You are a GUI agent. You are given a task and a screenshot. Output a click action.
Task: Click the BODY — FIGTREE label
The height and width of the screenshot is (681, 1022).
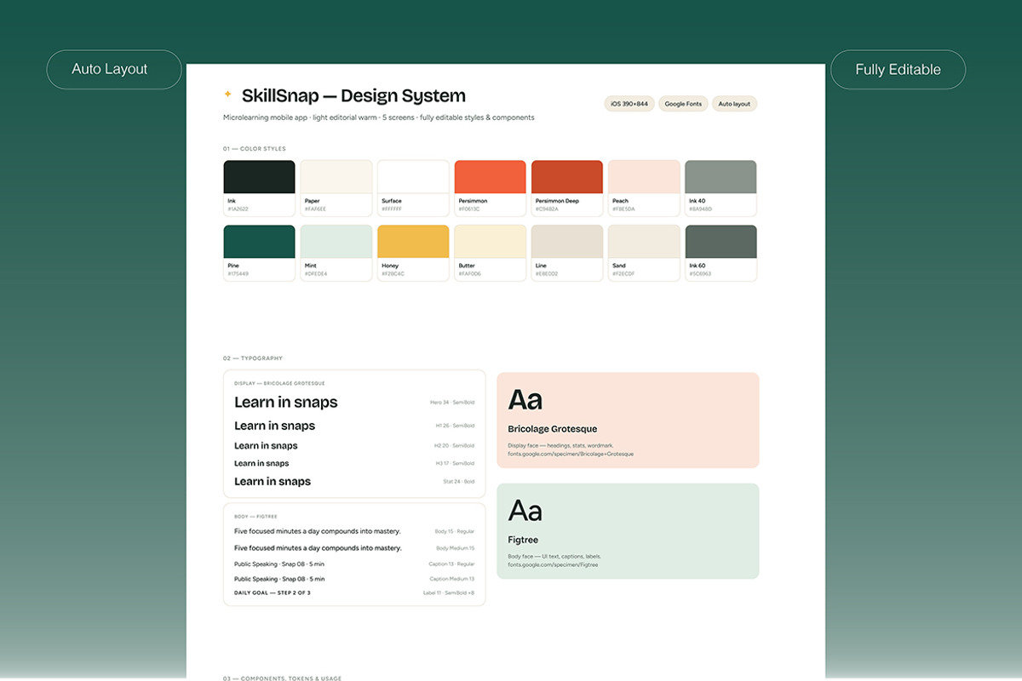click(255, 517)
